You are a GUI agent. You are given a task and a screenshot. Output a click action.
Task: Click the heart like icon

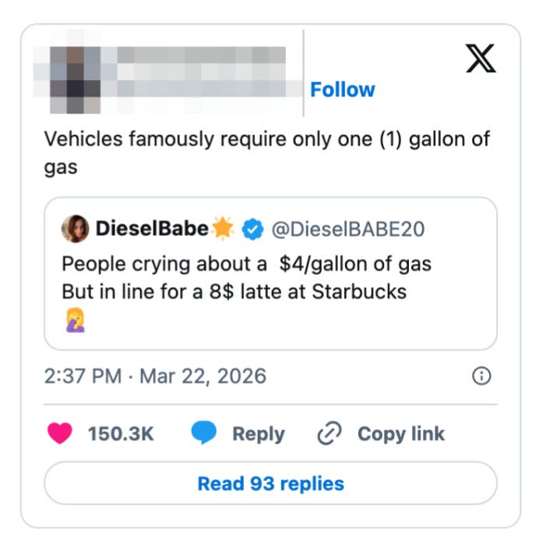coord(59,434)
